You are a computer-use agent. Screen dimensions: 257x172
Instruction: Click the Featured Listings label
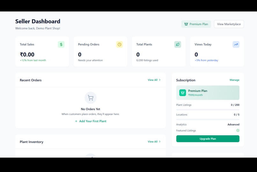point(186,130)
